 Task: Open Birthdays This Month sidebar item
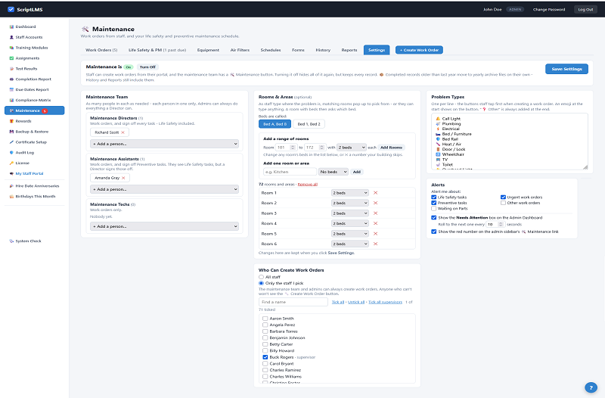pyautogui.click(x=34, y=196)
